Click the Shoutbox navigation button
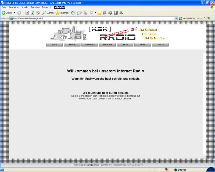This screenshot has height=172, width=215. point(107,45)
